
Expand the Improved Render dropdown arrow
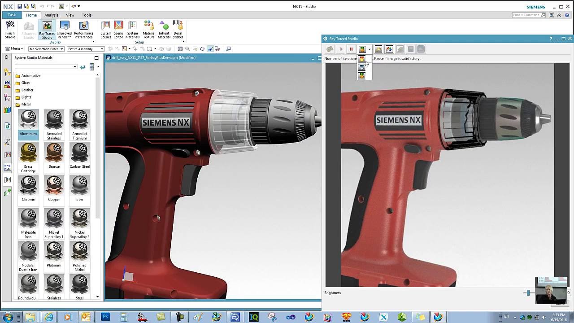[70, 37]
